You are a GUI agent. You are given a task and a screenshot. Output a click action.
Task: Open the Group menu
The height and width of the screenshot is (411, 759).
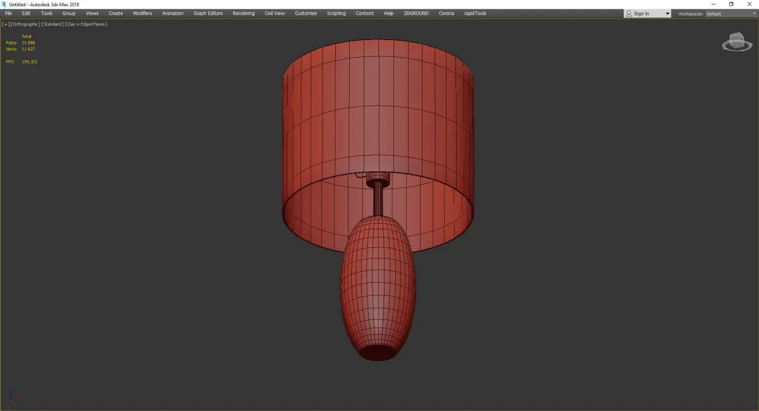pos(69,13)
